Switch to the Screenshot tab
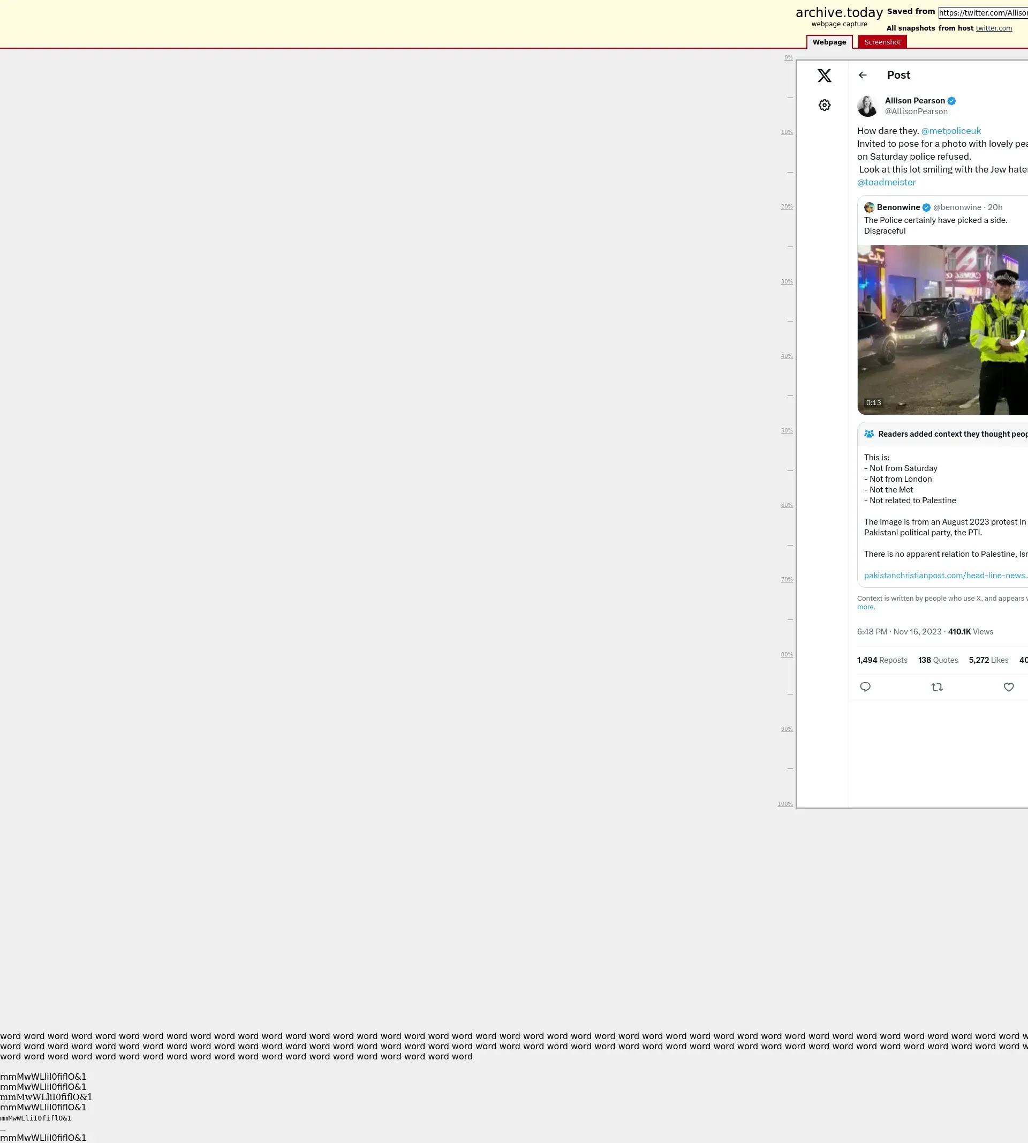This screenshot has width=1028, height=1143. tap(882, 42)
